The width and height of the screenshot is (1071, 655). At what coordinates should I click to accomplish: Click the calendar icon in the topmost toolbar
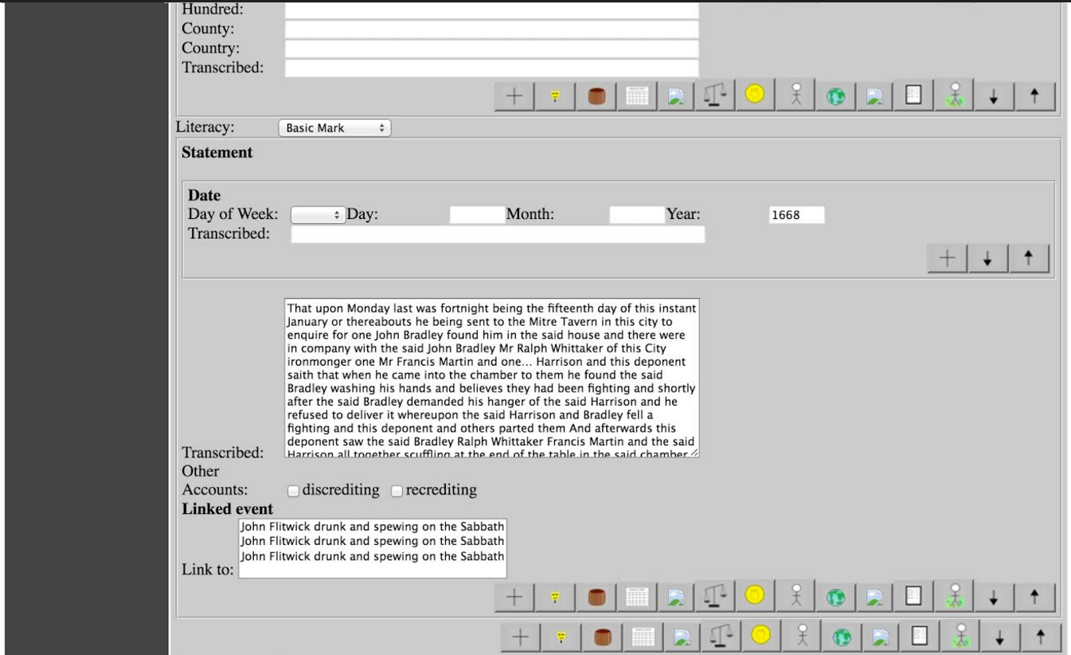coord(635,96)
